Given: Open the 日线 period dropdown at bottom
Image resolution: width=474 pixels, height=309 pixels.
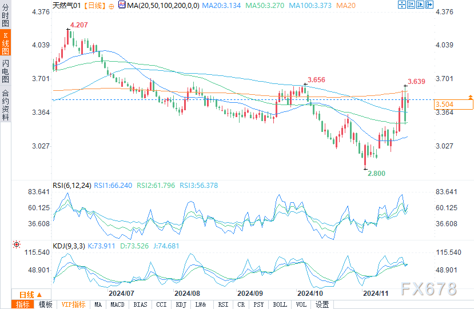Looking at the screenshot, I should [31, 295].
